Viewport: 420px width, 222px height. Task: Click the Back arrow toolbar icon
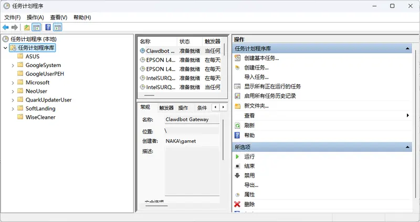coord(6,27)
